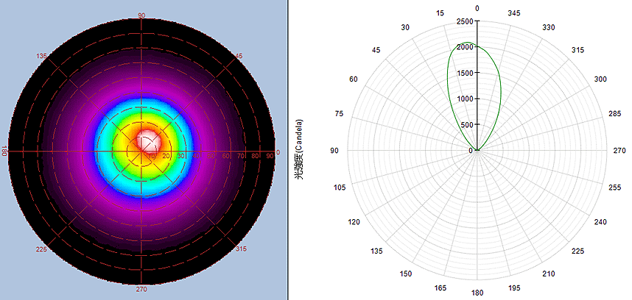
Task: Select the 150 degree label on polar chart
Action: pyautogui.click(x=404, y=274)
